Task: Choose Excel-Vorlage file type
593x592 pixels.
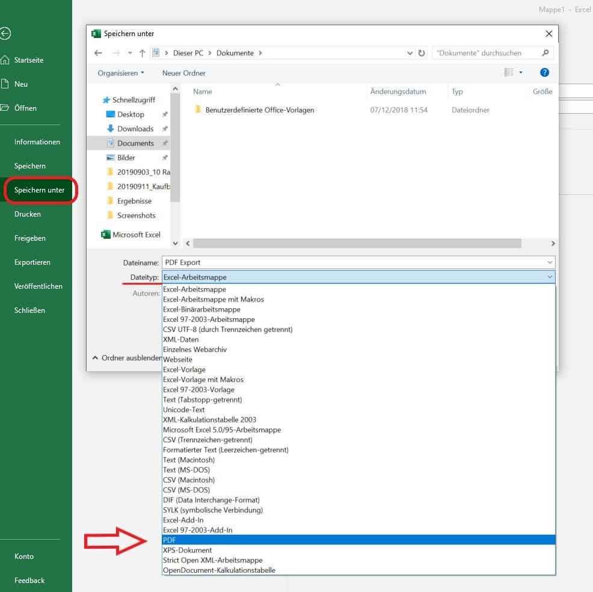Action: (358, 369)
